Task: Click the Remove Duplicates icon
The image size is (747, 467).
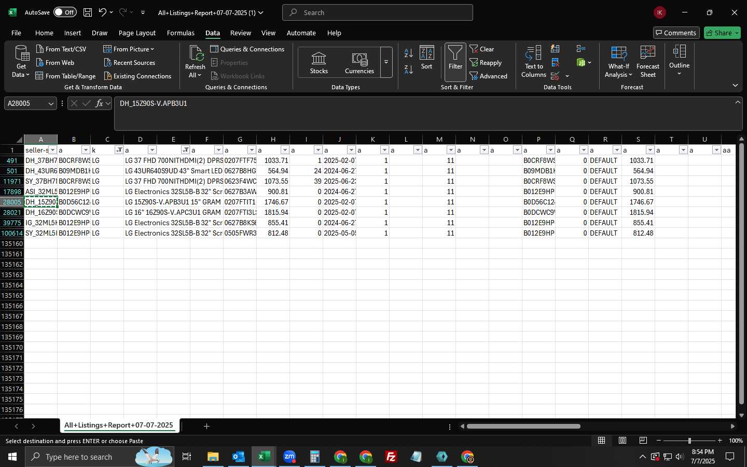Action: pyautogui.click(x=555, y=62)
